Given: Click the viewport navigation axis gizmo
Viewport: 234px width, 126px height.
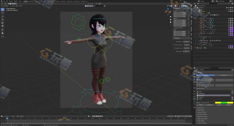Looking at the screenshot, I should pyautogui.click(x=168, y=11).
